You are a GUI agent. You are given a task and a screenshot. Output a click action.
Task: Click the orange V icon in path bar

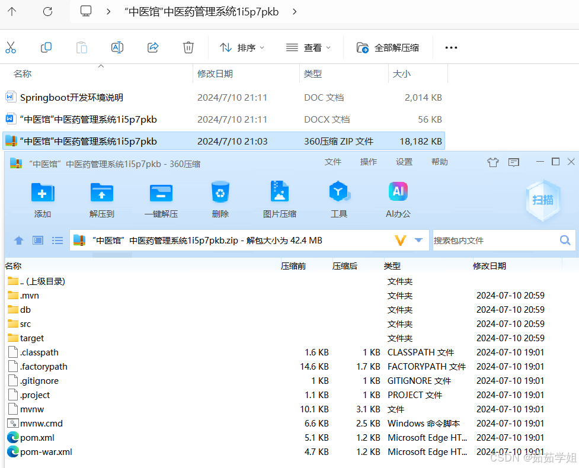point(401,241)
